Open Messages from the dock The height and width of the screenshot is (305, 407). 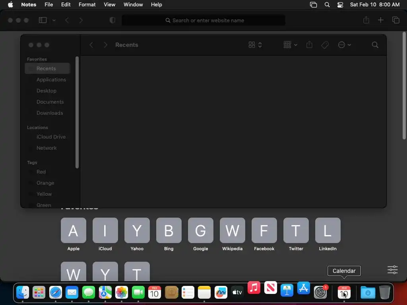tap(89, 293)
